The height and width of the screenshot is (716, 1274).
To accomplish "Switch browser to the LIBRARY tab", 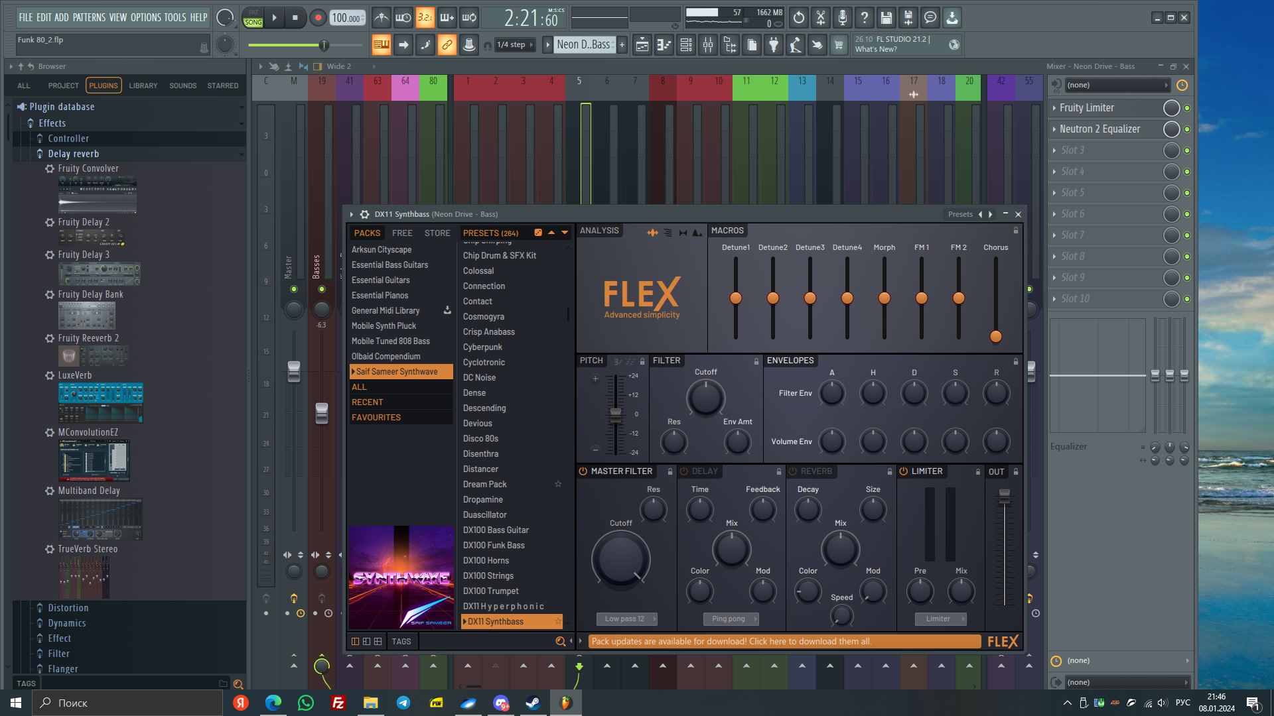I will (x=143, y=86).
